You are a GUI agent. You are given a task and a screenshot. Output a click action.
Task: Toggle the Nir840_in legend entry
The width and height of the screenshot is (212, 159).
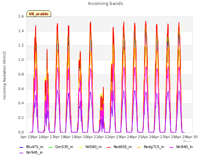coord(181,147)
